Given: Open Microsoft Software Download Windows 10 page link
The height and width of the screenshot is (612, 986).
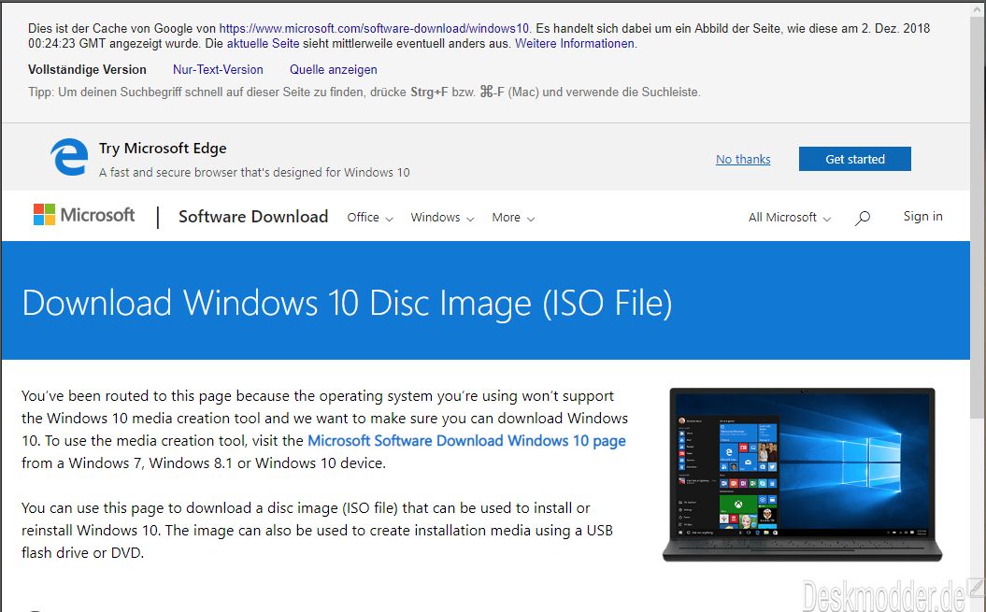Looking at the screenshot, I should [466, 441].
